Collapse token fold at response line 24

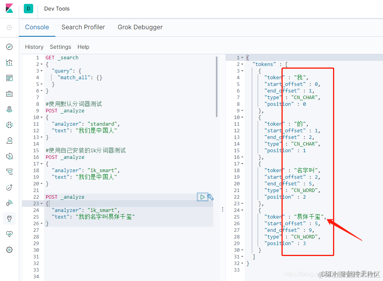242,210
